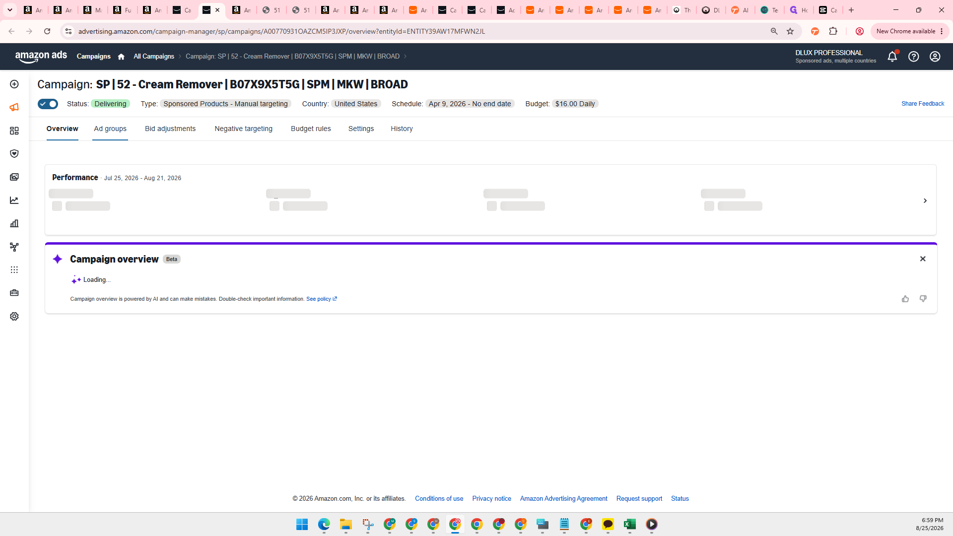This screenshot has height=536, width=953.
Task: Switch to the Overview tab
Action: click(x=63, y=129)
